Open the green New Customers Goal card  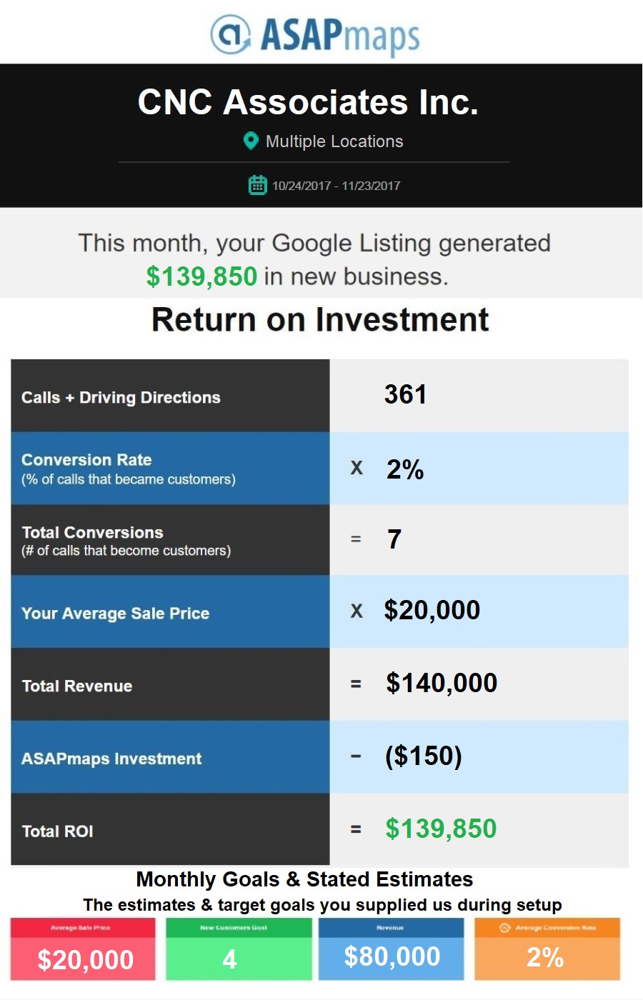239,950
